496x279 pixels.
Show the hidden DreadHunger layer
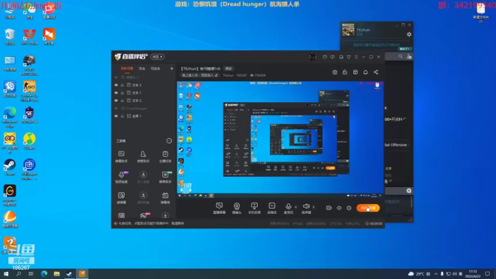[x=116, y=108]
